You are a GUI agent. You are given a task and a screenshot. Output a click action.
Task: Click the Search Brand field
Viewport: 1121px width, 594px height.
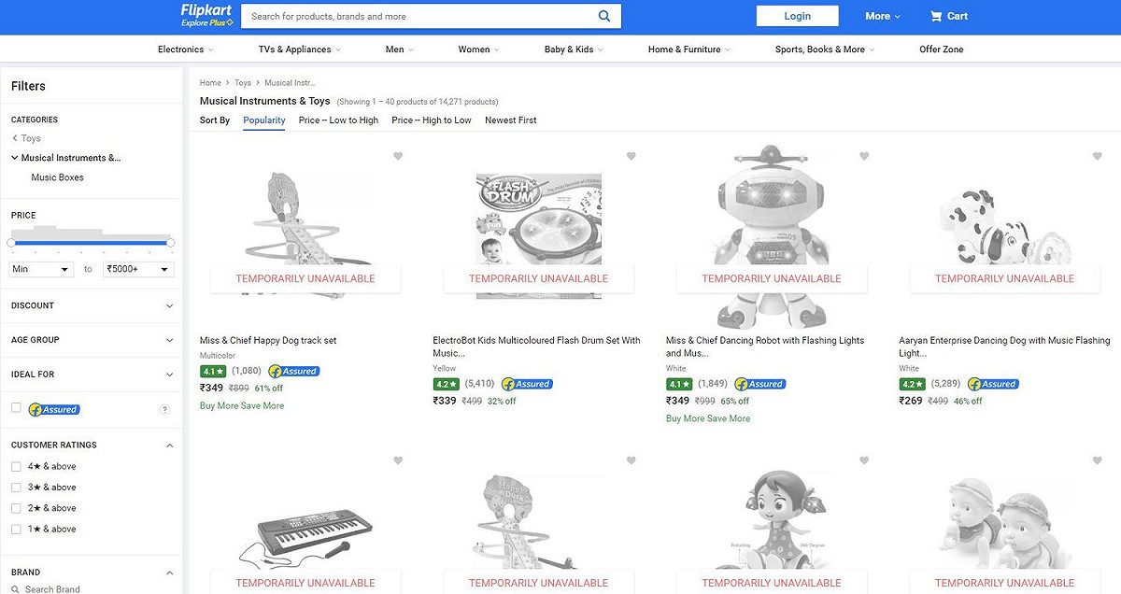point(92,589)
